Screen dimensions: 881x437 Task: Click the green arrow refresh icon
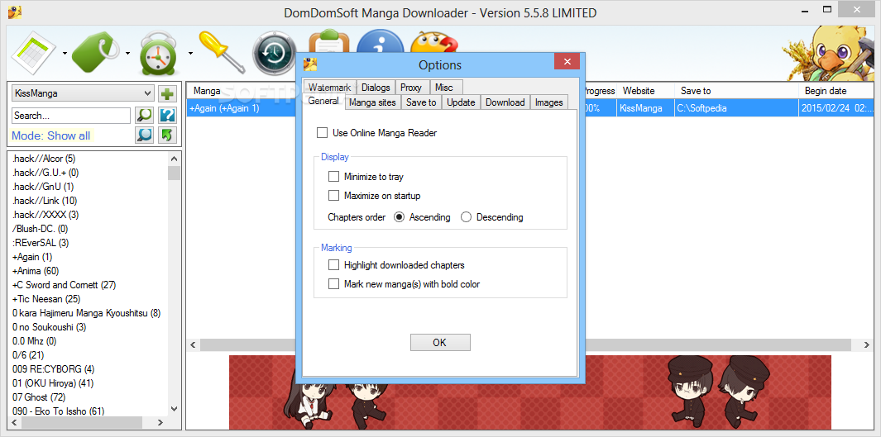(x=167, y=135)
